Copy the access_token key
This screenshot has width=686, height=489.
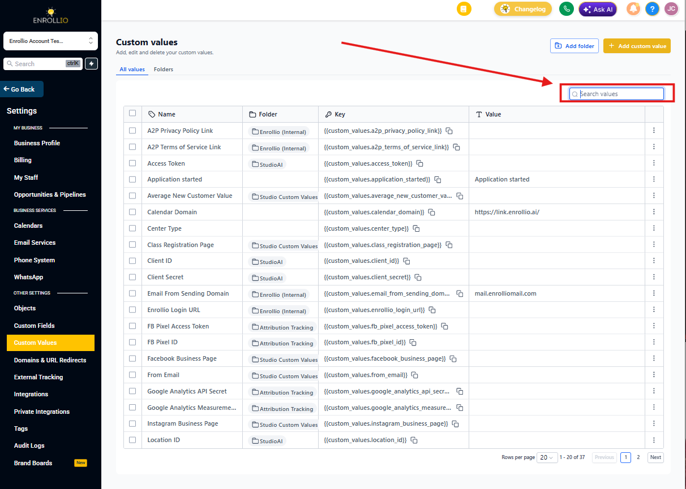tap(420, 163)
